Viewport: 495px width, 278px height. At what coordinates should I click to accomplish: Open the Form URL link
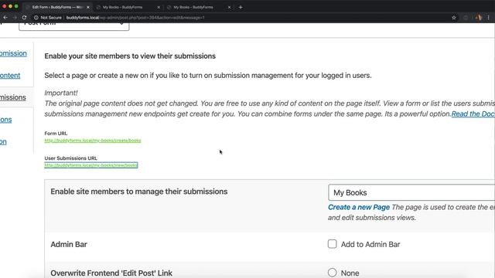93,141
